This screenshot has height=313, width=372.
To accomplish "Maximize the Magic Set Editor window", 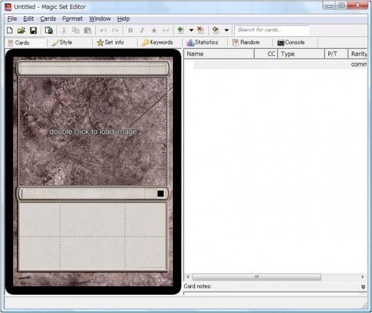I will pos(341,6).
